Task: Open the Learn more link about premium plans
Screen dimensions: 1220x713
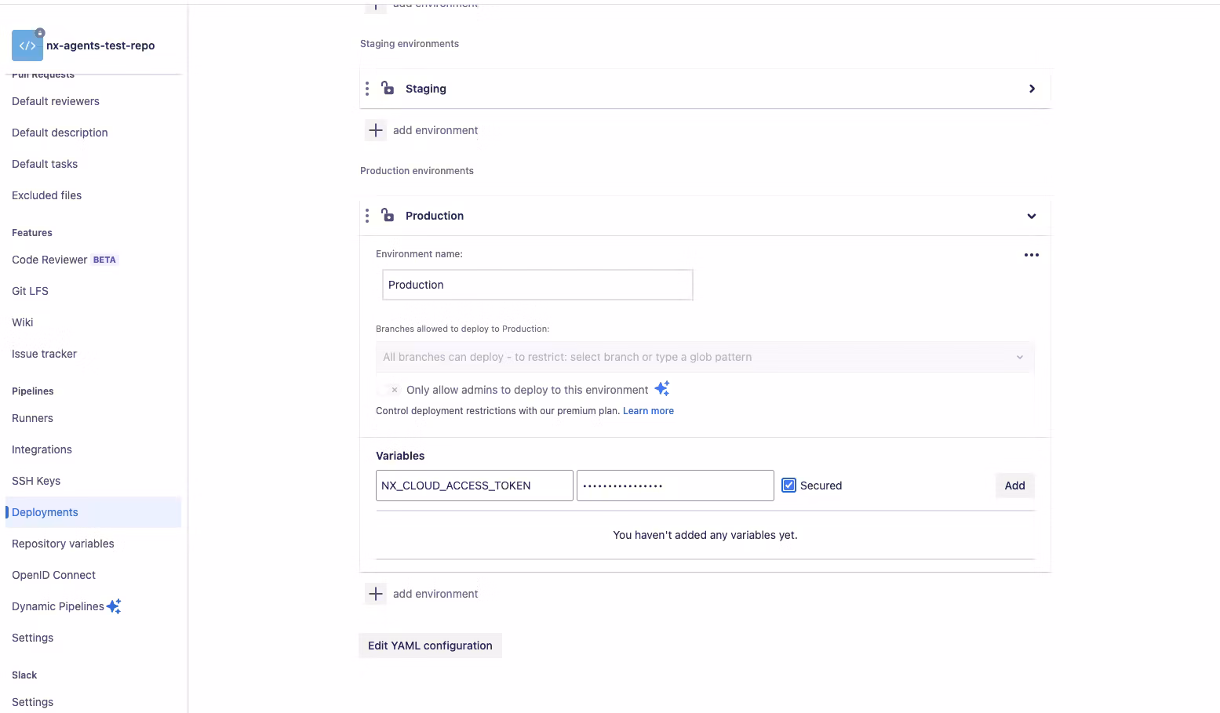Action: (x=648, y=410)
